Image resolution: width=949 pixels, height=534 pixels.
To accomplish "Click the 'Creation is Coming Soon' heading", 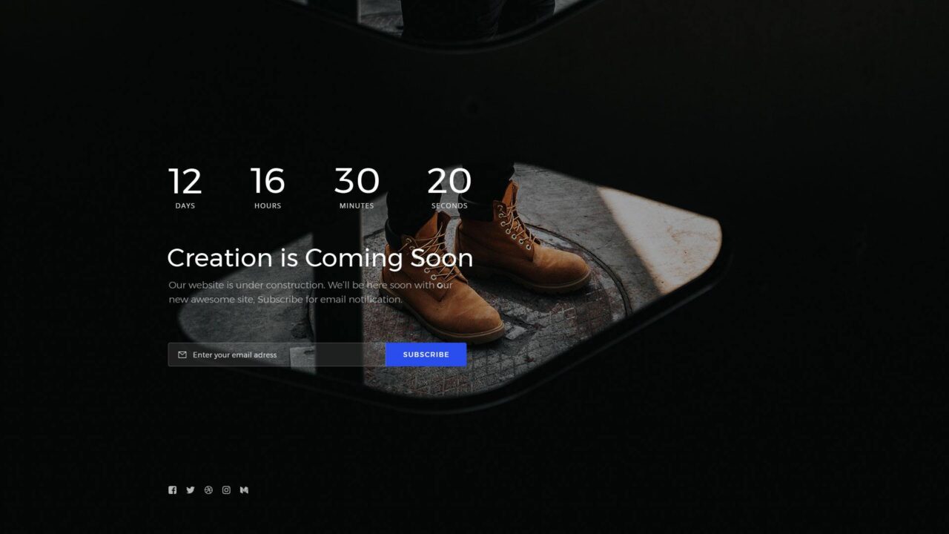I will click(320, 258).
